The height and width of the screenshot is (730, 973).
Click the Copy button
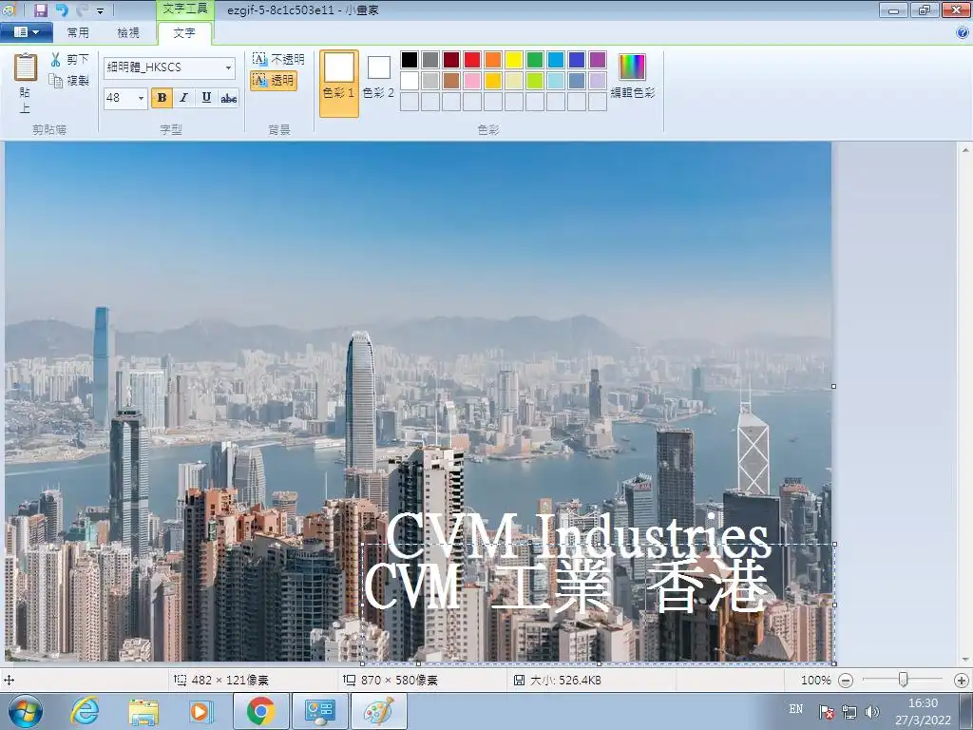pyautogui.click(x=69, y=80)
